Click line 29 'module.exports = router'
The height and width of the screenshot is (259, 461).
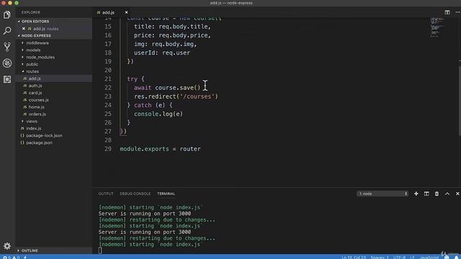pyautogui.click(x=160, y=149)
